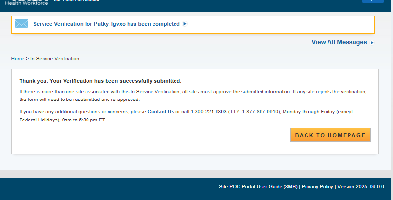The width and height of the screenshot is (393, 200).
Task: Open View All Messages
Action: pyautogui.click(x=339, y=42)
